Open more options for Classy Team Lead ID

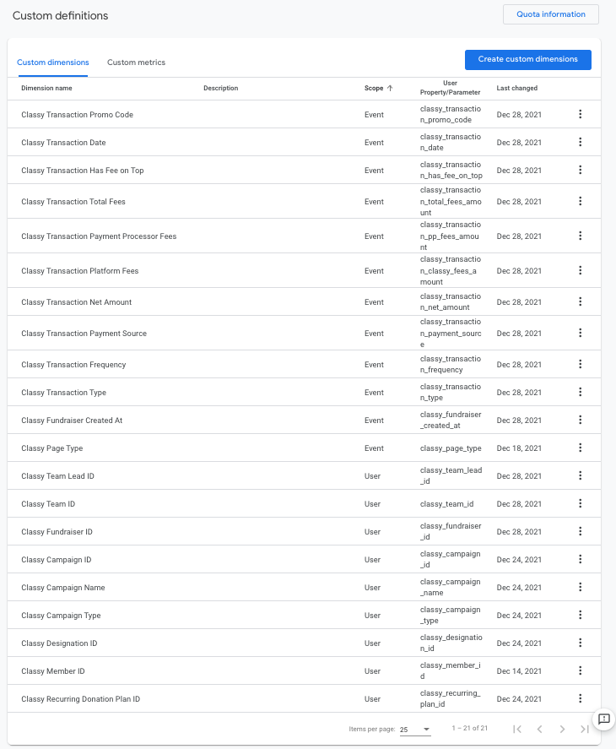pyautogui.click(x=581, y=475)
